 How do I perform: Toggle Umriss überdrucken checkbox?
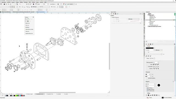[x=146, y=91]
